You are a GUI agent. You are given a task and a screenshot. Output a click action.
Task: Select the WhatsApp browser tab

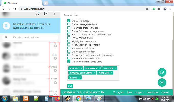click(21, 3)
